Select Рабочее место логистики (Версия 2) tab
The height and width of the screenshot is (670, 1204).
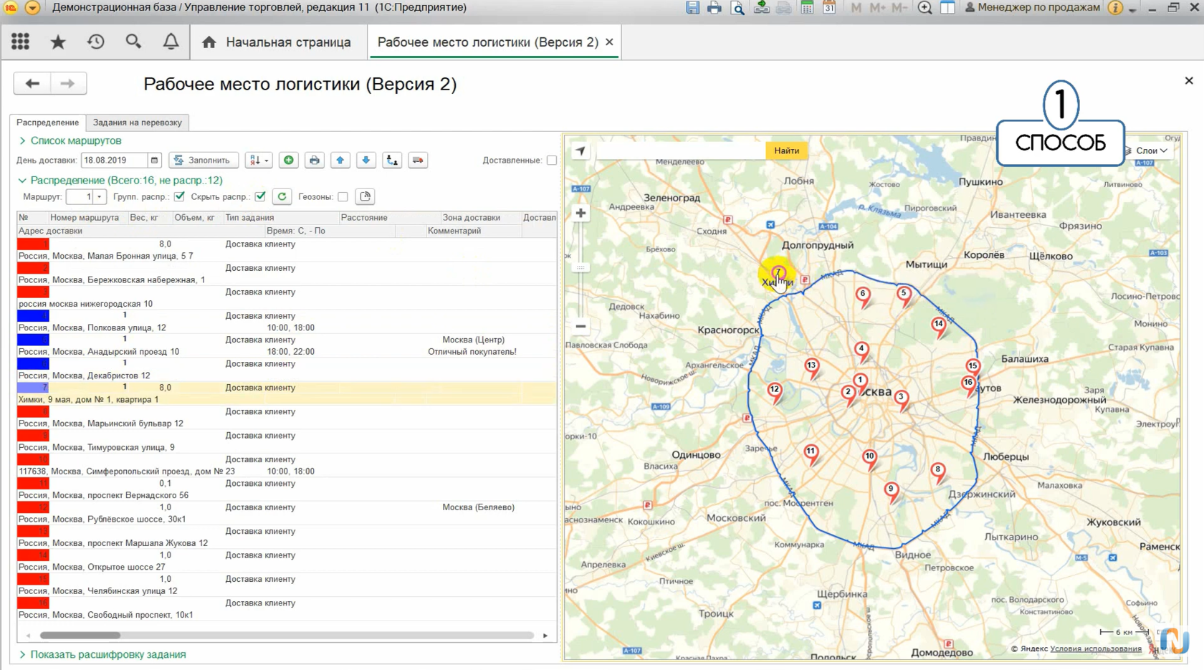[487, 42]
